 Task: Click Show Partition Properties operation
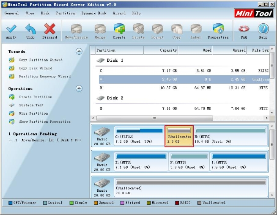point(45,121)
